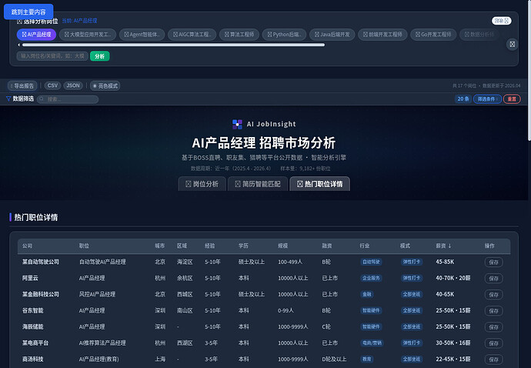Viewport: 531px width, 368px height.
Task: Click the AI推荐算法产品经理 position cell
Action: 102,343
